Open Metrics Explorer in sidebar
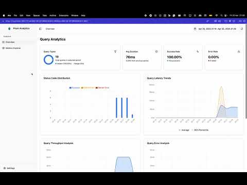This screenshot has height=185, width=247. coord(18,48)
